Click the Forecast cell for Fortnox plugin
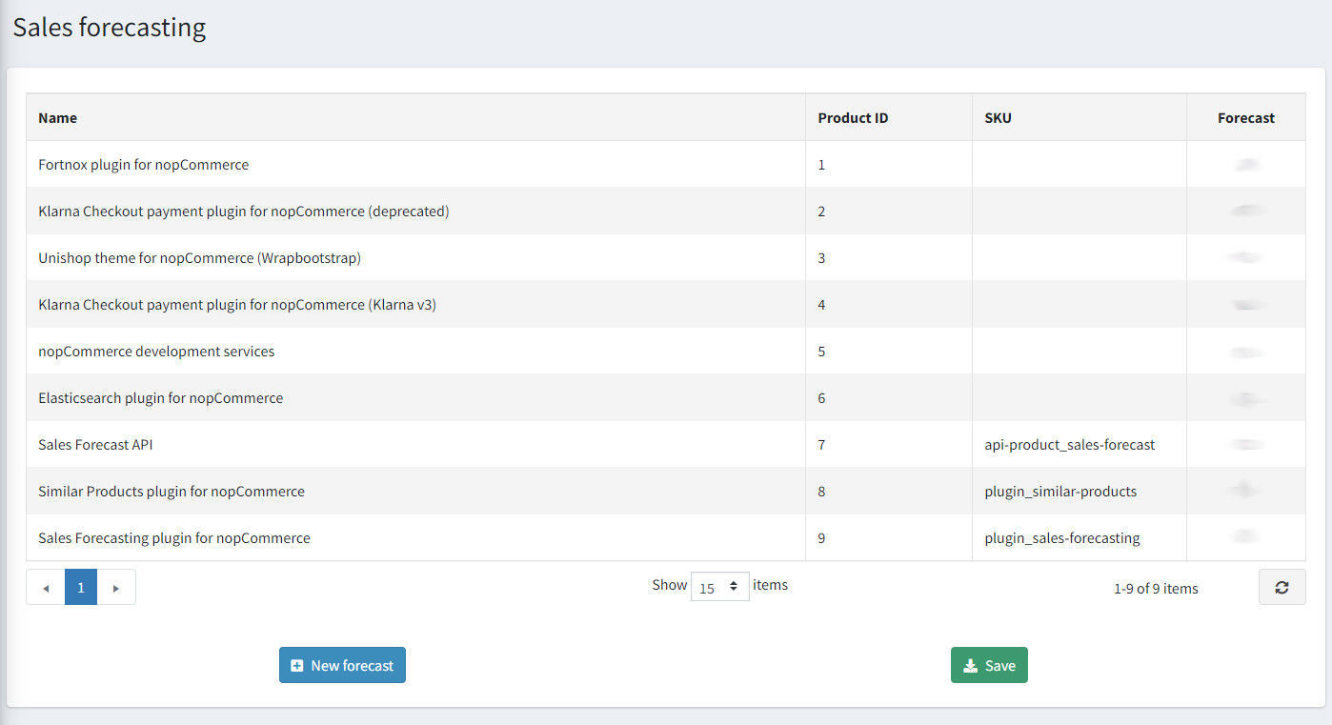The width and height of the screenshot is (1332, 725). 1246,165
